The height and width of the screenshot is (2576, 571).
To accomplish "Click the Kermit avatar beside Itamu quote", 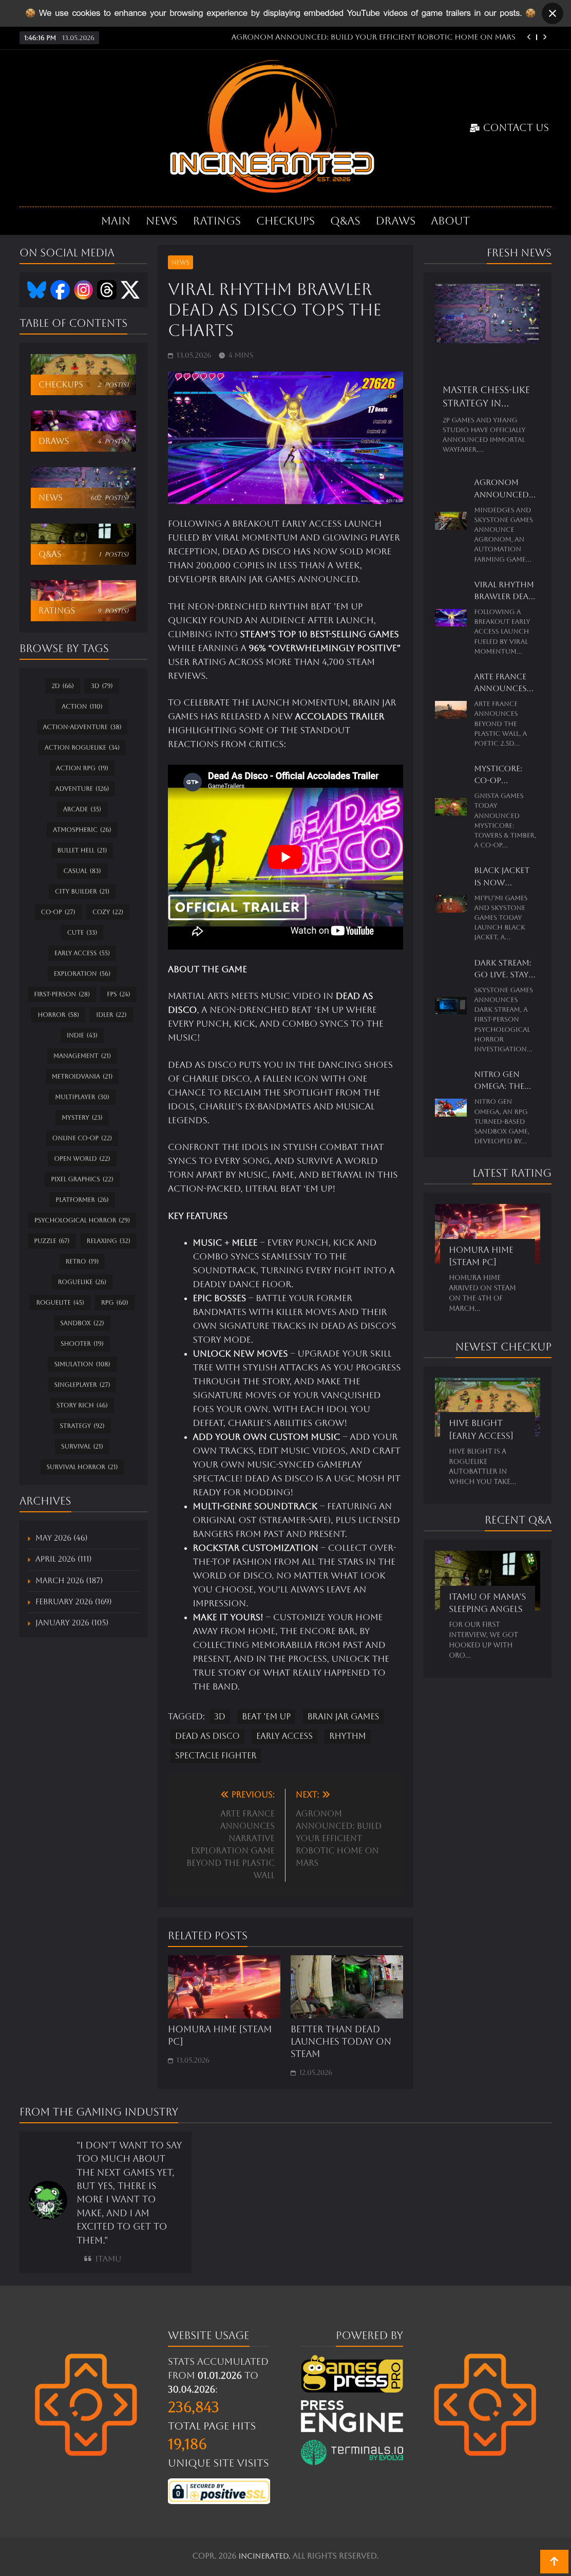I will 48,2200.
